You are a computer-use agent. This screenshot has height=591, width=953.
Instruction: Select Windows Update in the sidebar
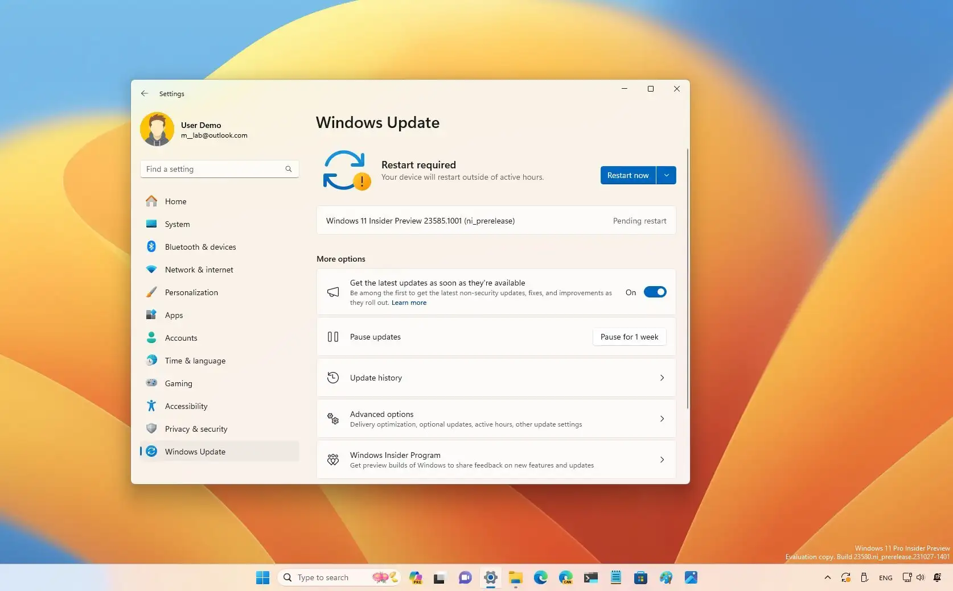219,452
